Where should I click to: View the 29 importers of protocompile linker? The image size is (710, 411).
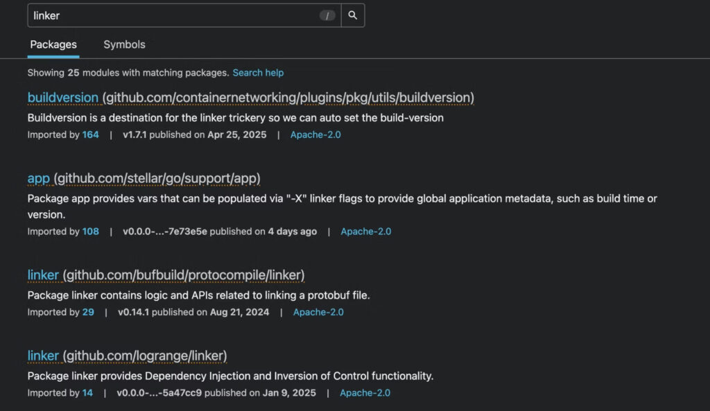(88, 312)
